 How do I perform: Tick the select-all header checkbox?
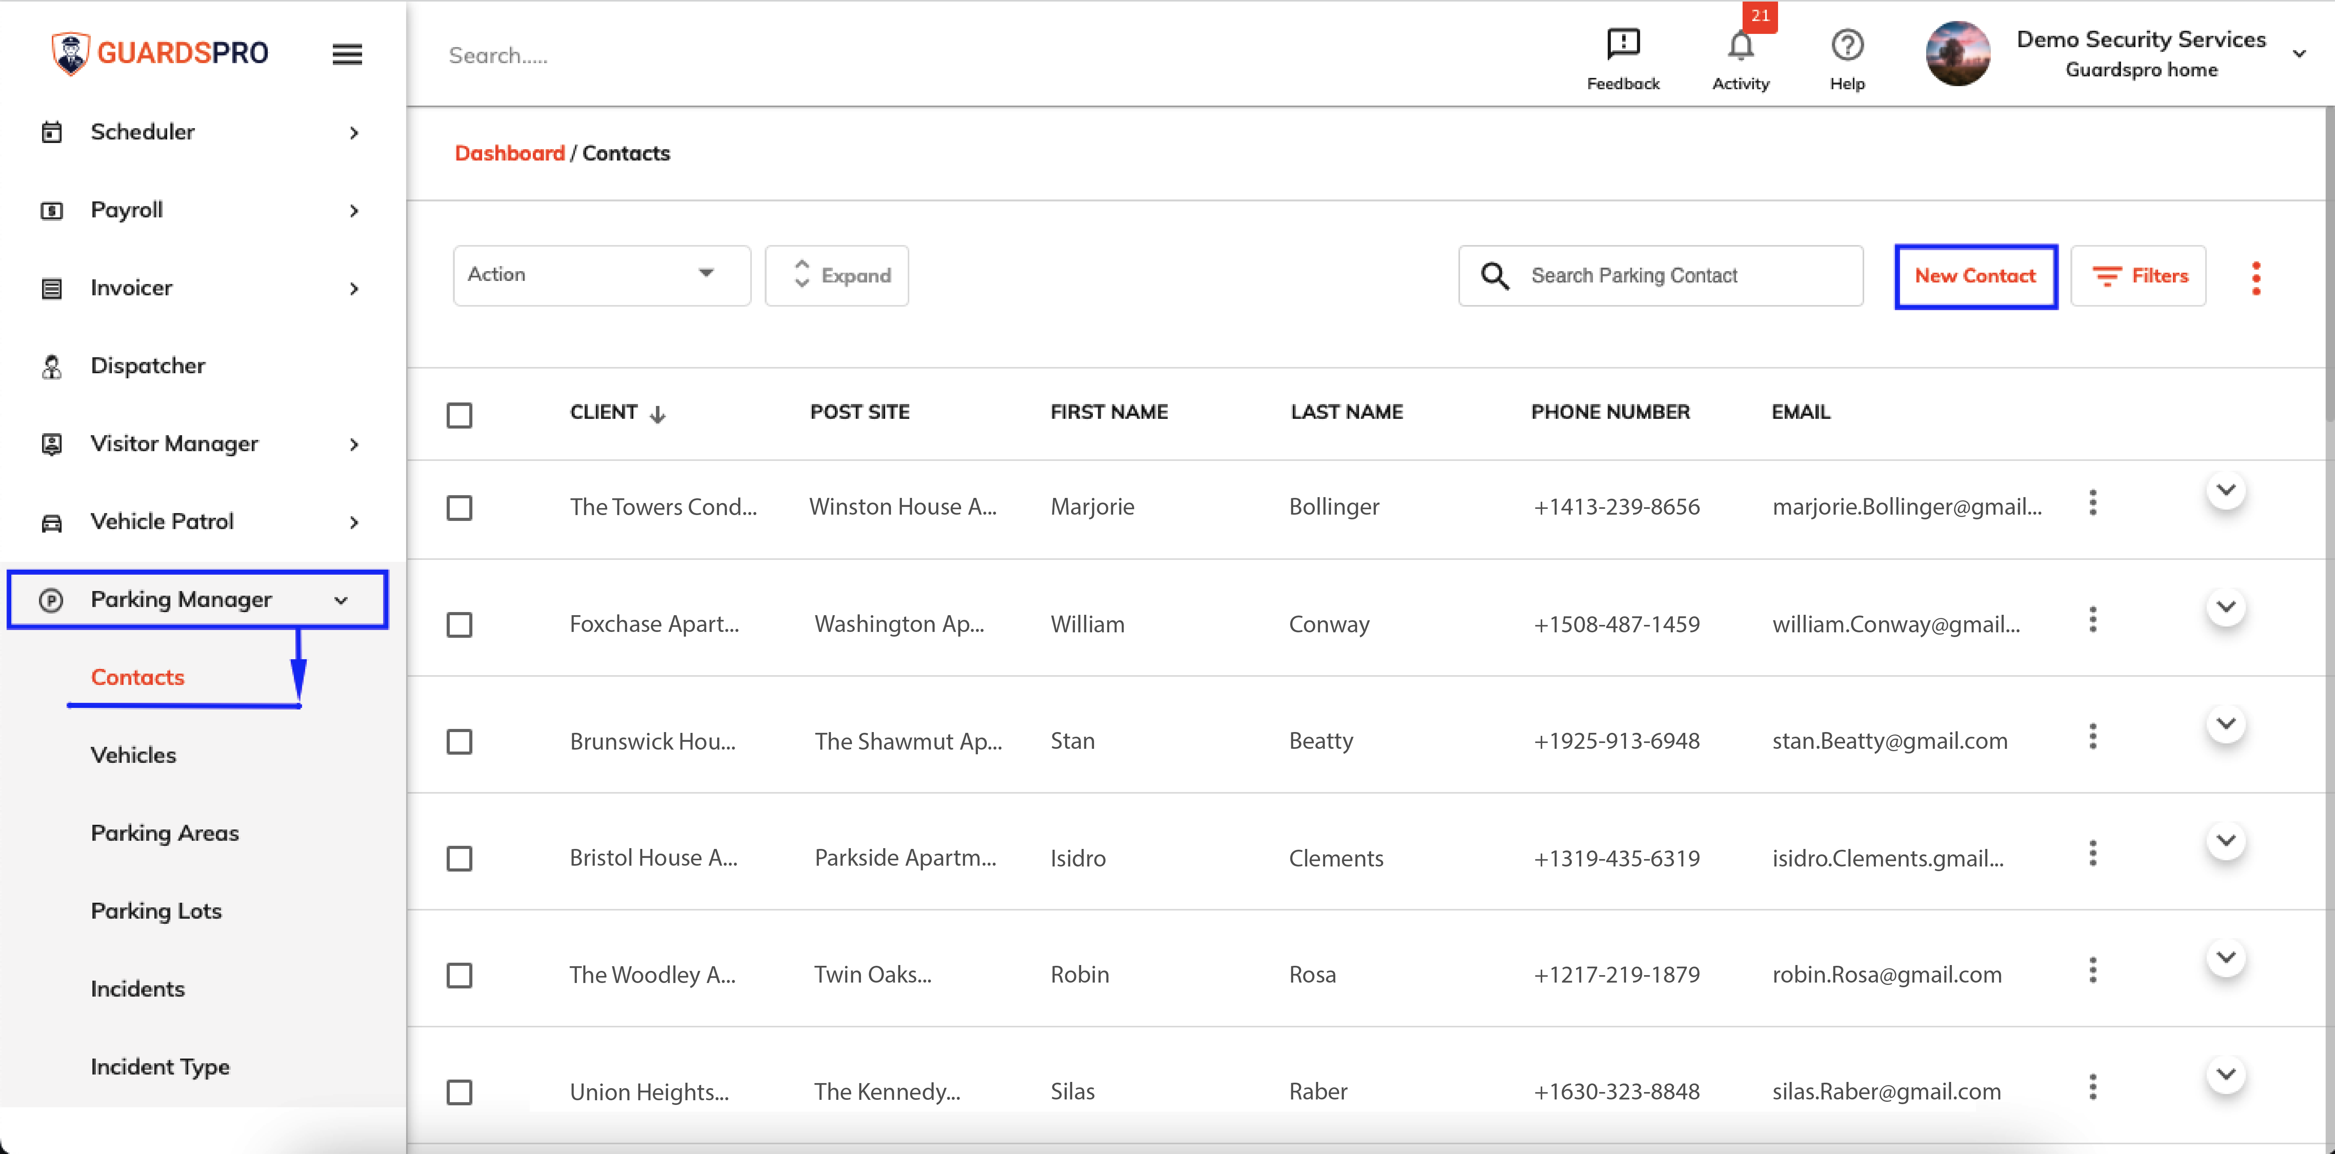460,415
